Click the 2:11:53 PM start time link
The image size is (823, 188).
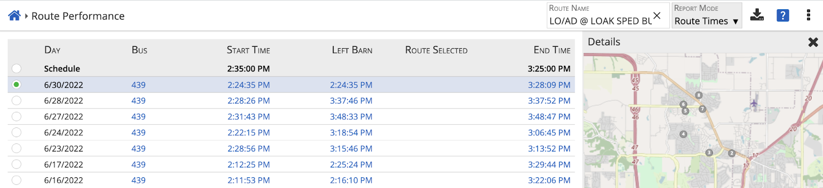[x=248, y=180]
